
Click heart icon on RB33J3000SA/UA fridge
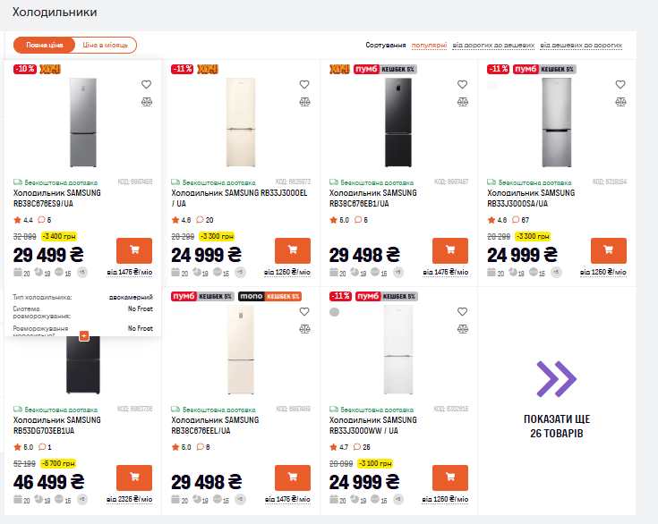pos(620,85)
